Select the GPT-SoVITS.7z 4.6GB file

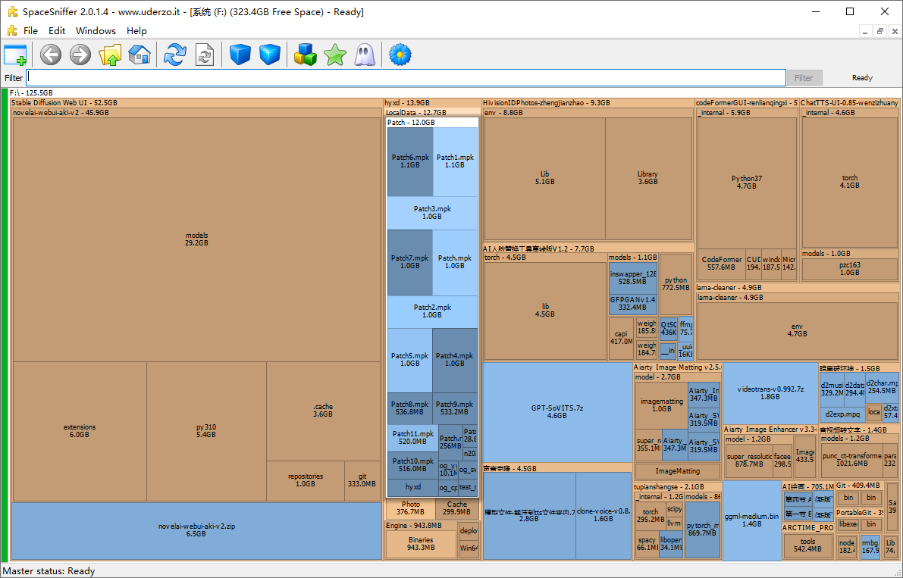coord(557,412)
